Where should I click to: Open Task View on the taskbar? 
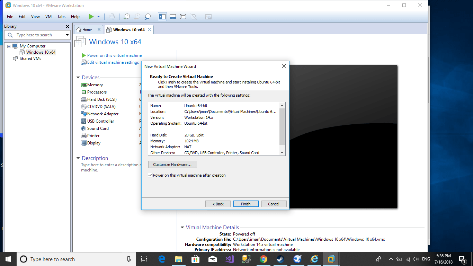(144, 259)
